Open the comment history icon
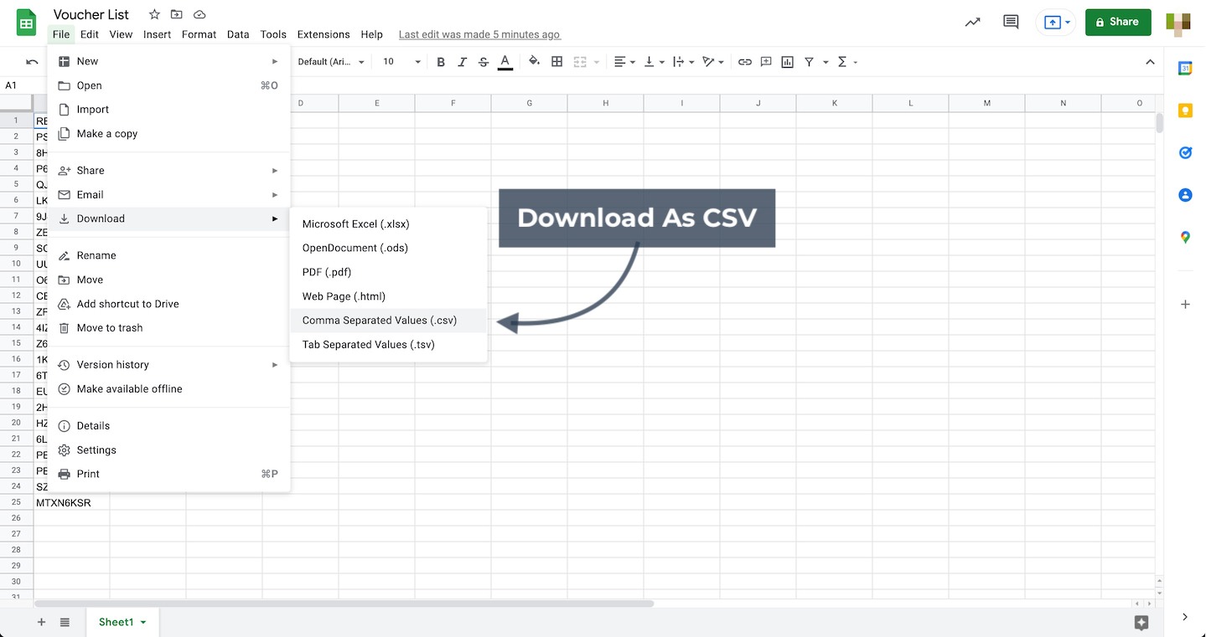The width and height of the screenshot is (1206, 637). tap(1011, 23)
